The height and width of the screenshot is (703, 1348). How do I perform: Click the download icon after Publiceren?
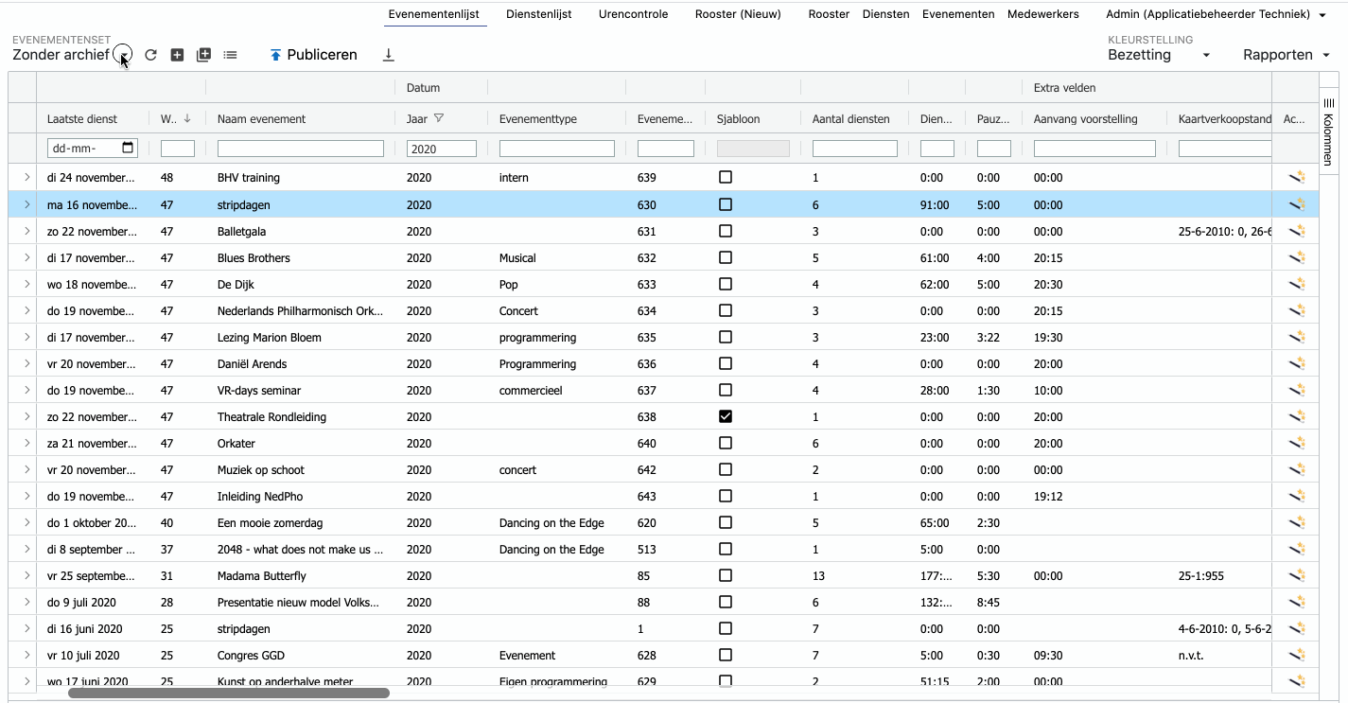[x=388, y=56]
